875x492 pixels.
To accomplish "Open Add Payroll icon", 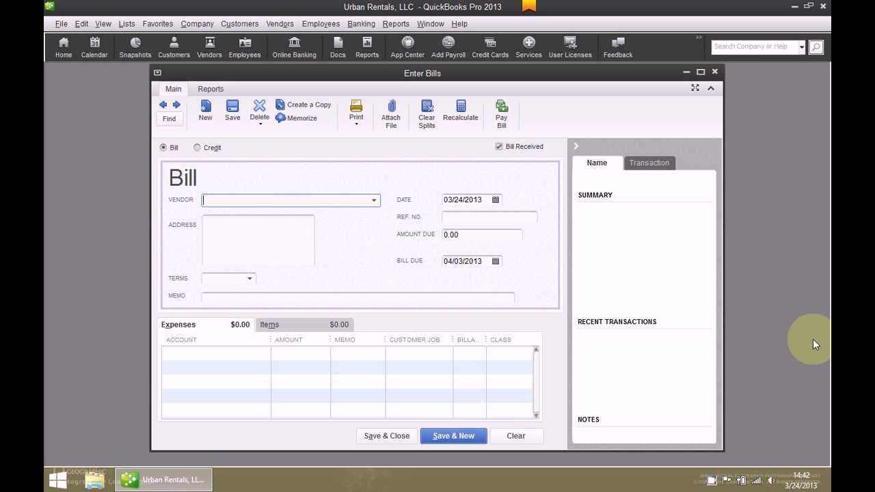I will 448,47.
